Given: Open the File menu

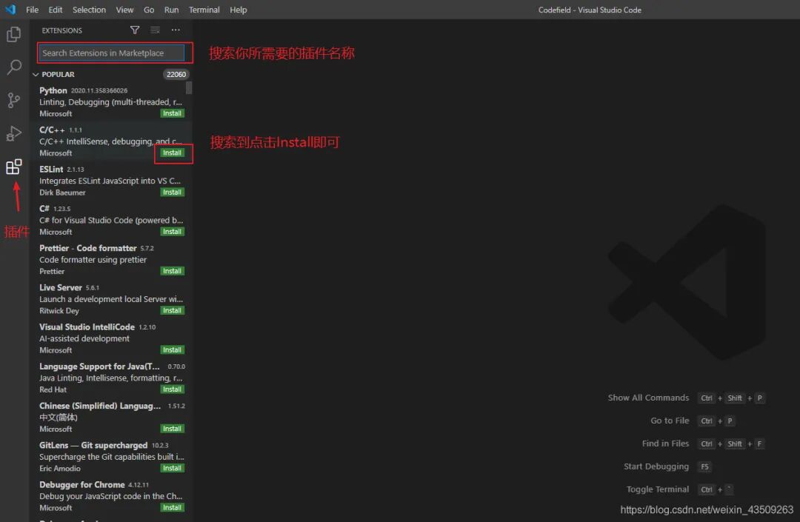Looking at the screenshot, I should click(x=32, y=10).
